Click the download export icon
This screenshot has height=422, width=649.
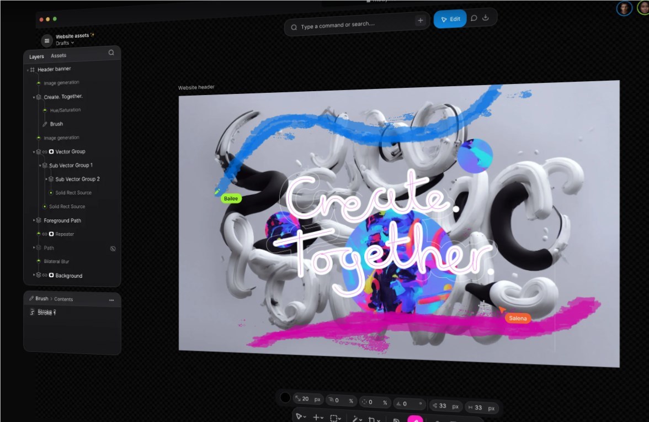(x=486, y=18)
